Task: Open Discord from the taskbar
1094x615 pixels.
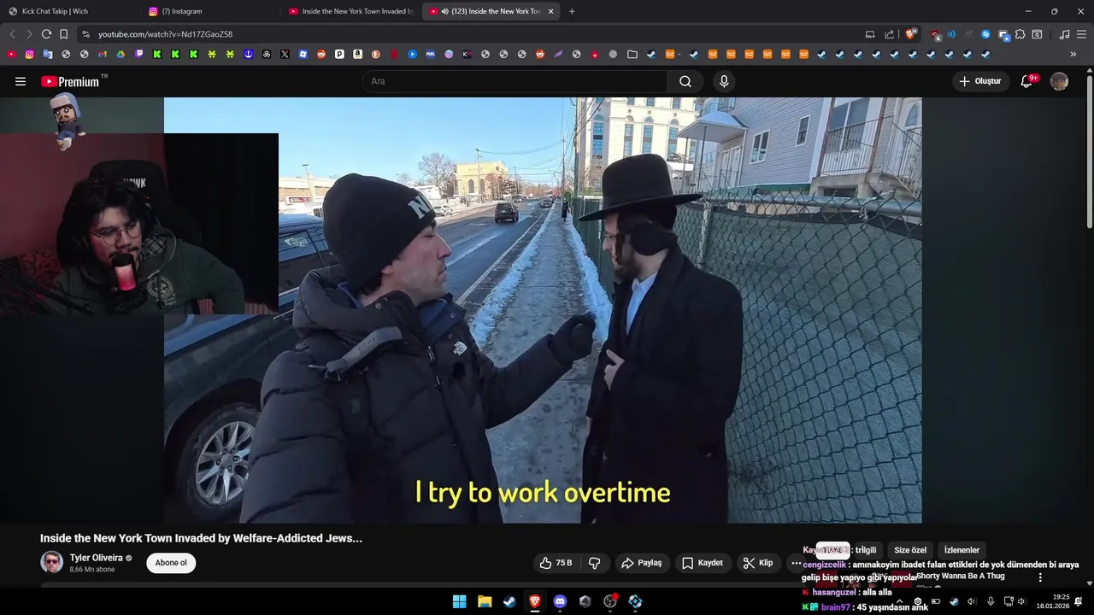Action: pyautogui.click(x=560, y=601)
